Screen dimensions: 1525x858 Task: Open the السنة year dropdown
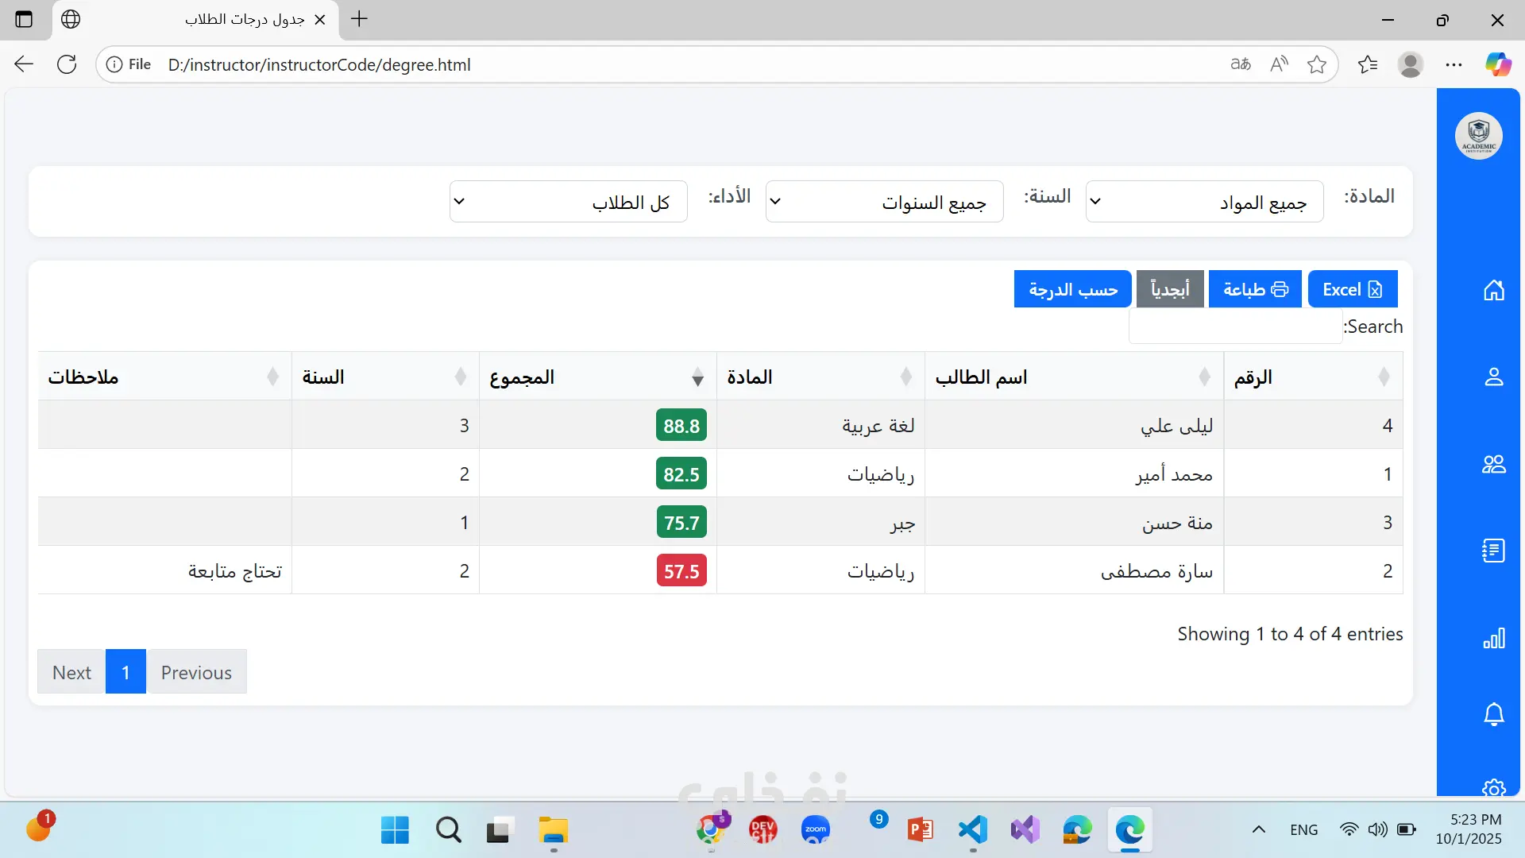(883, 202)
